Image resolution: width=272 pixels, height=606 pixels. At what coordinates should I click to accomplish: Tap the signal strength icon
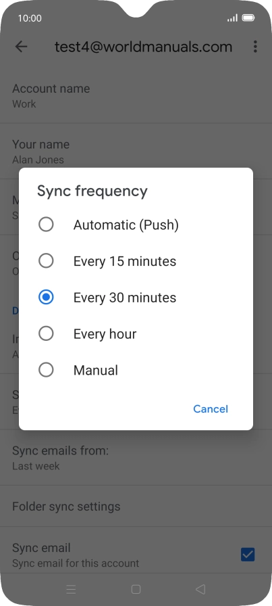(232, 18)
